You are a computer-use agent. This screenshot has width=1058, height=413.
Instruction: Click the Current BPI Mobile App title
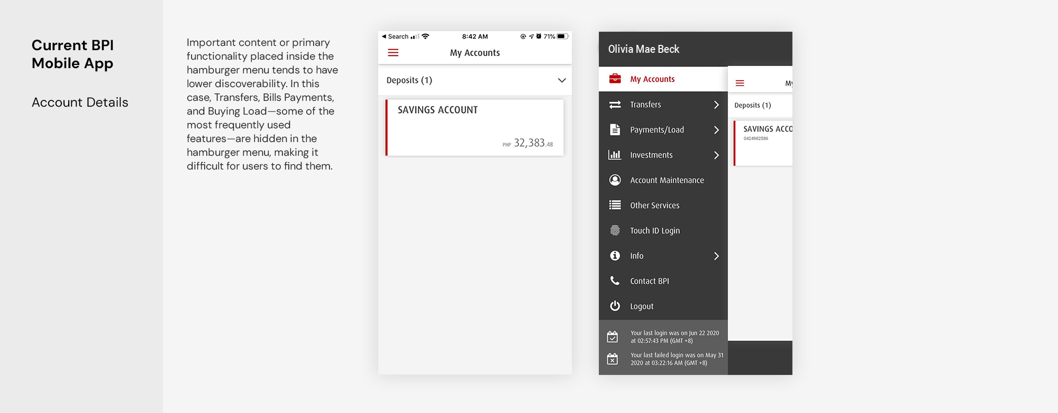pos(72,54)
